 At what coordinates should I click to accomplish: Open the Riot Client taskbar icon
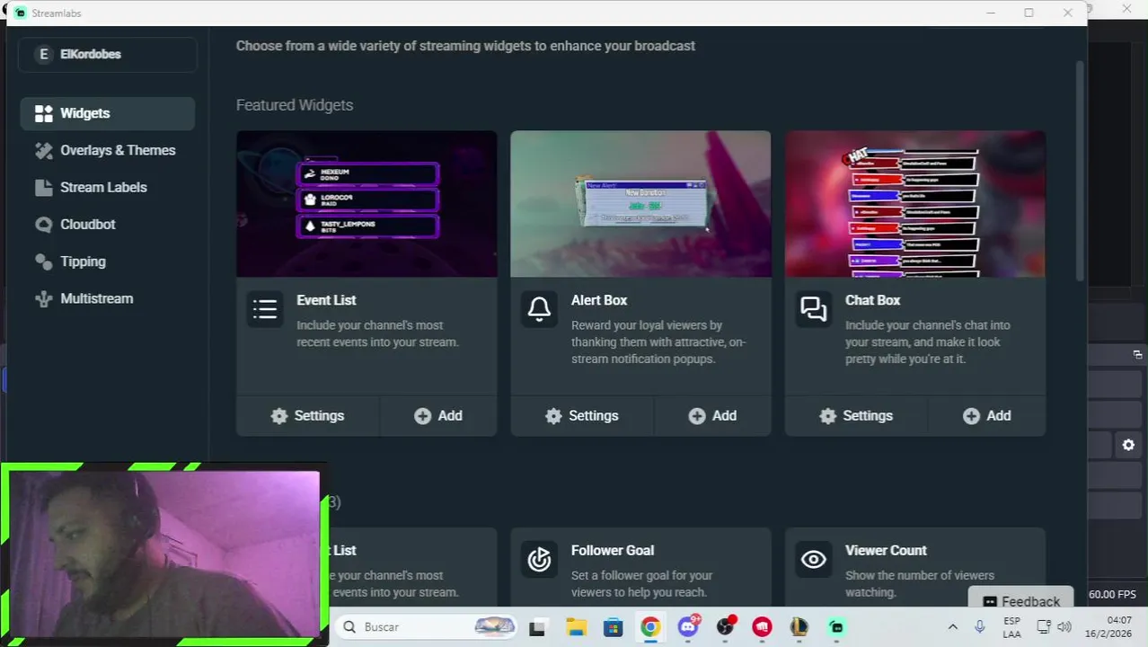tap(763, 627)
